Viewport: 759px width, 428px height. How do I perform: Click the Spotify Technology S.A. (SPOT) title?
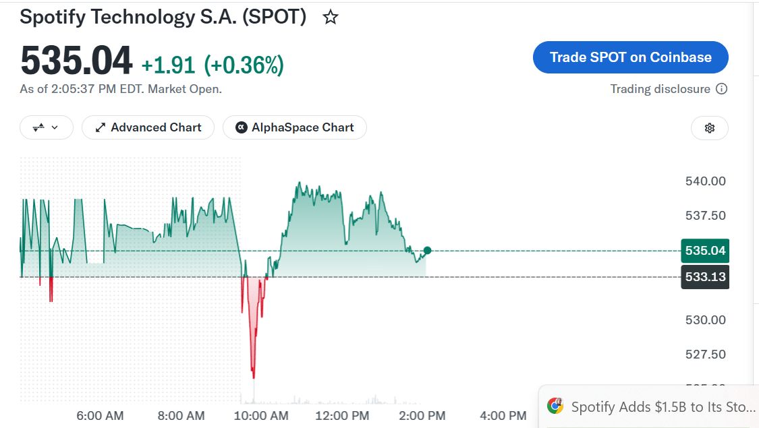(x=163, y=17)
